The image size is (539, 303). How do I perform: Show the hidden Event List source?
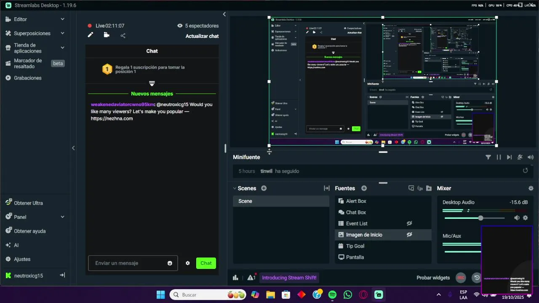(409, 223)
